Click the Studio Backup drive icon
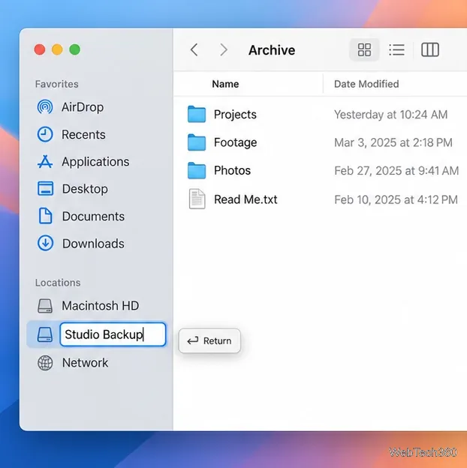 45,334
